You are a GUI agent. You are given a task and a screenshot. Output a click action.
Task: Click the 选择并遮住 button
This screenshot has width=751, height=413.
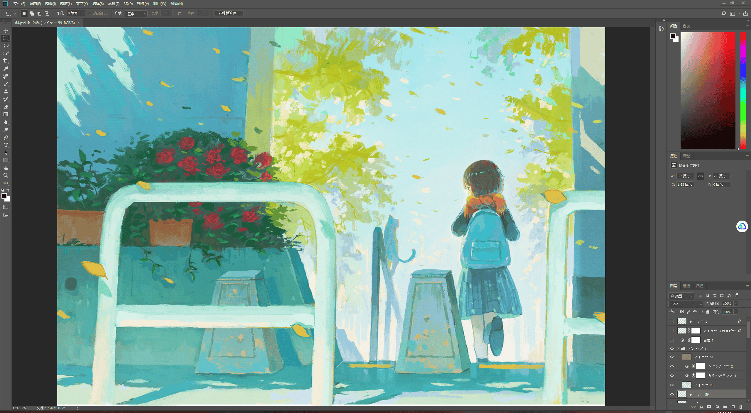pos(229,13)
